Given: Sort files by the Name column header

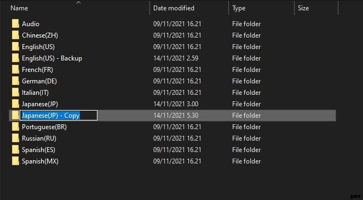Looking at the screenshot, I should (x=19, y=8).
